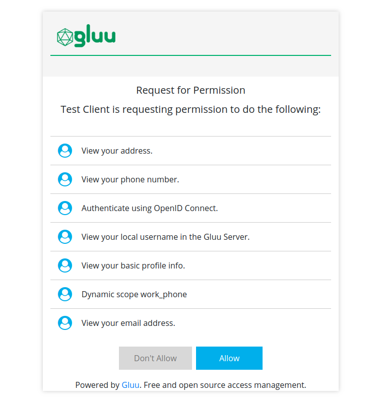Select 'View your basic profile info.' text
Screen dimensions: 382x403
[x=133, y=265]
